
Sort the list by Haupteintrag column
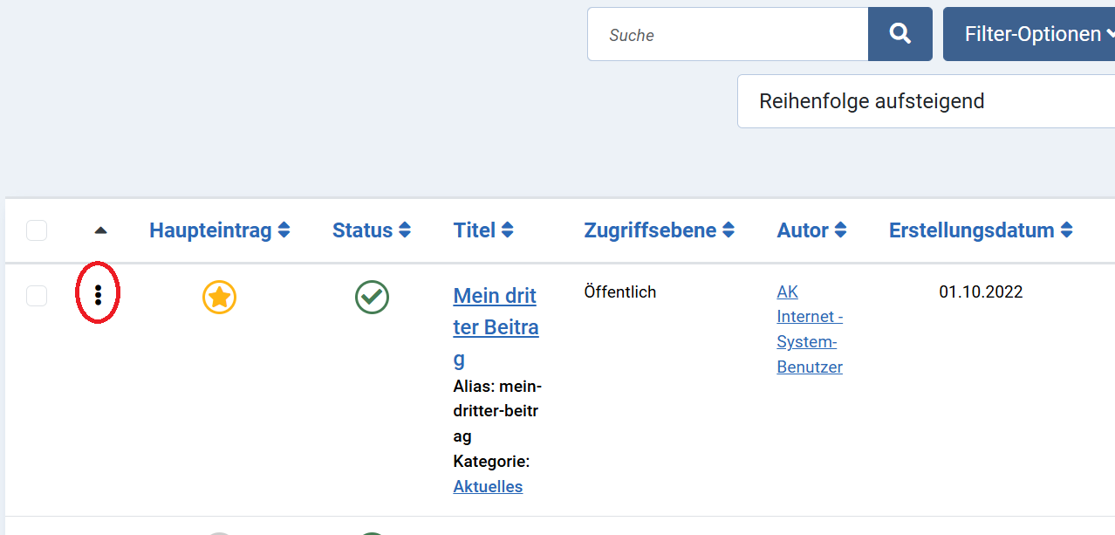click(219, 230)
